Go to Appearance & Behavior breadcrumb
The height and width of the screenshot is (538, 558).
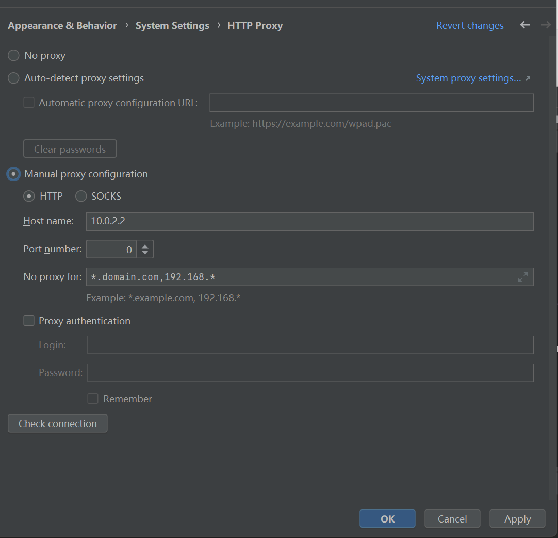coord(62,25)
